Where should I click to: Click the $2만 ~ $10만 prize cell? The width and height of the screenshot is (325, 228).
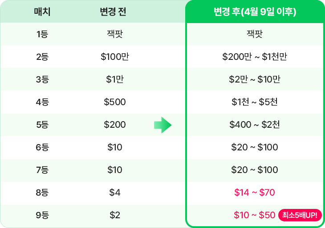(x=255, y=79)
